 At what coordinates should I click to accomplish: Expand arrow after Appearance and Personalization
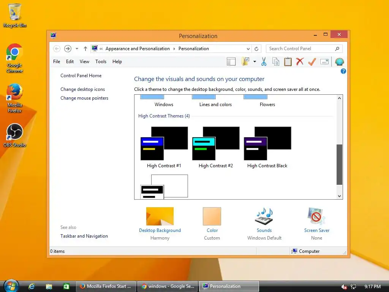tap(174, 49)
